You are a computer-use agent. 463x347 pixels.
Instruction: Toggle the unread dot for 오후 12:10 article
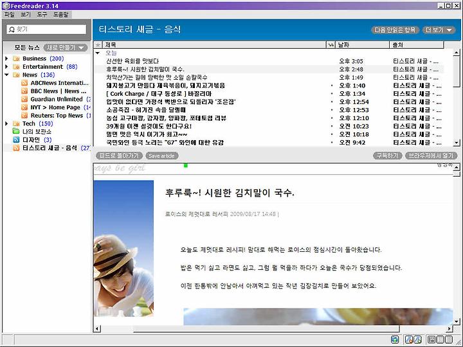point(332,118)
